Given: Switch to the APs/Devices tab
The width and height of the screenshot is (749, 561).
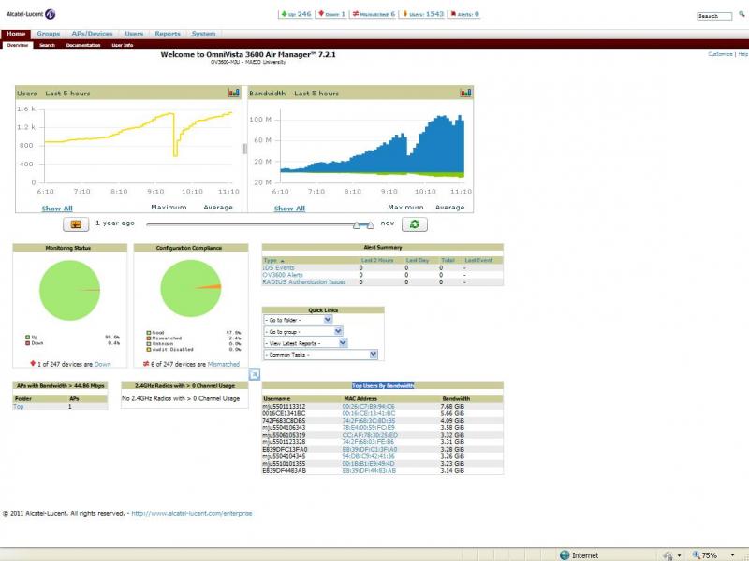Looking at the screenshot, I should (93, 34).
